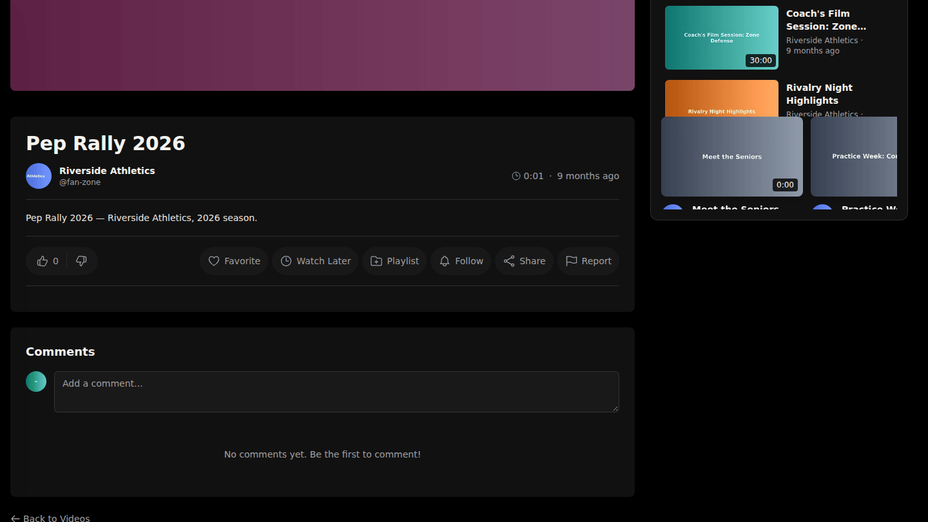Open the Practice Week video thumbnail
Image resolution: width=928 pixels, height=522 pixels.
click(854, 157)
